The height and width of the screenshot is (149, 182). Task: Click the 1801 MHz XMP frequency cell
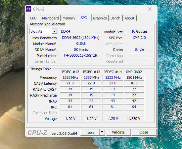(x=134, y=77)
